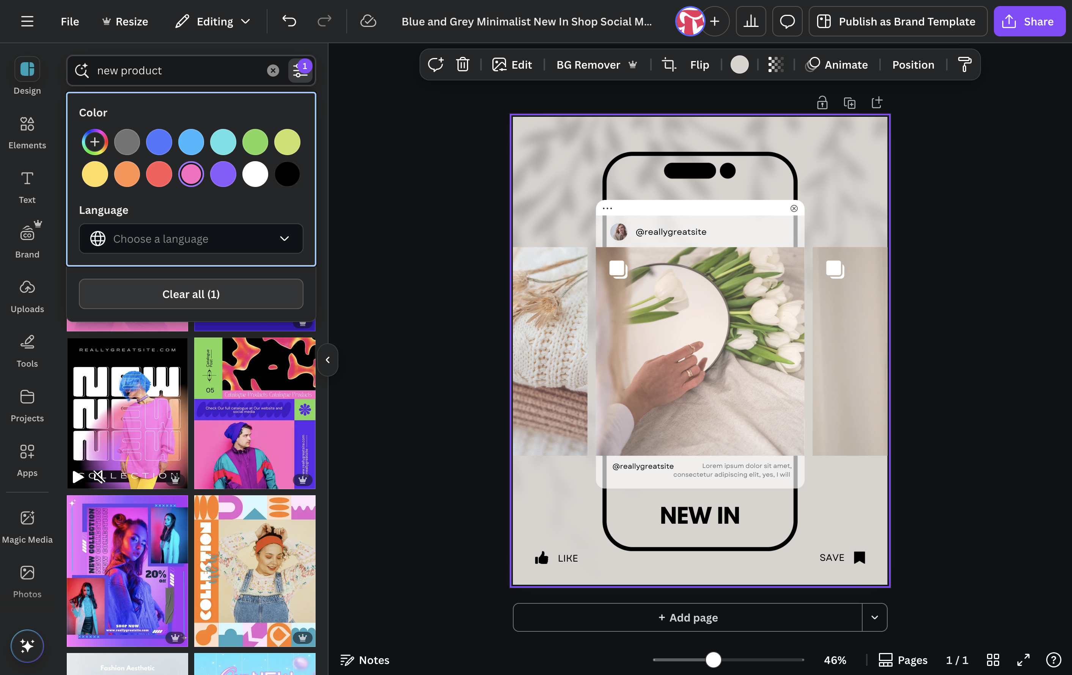Expand the Choose a language dropdown
The image size is (1072, 675).
click(x=191, y=239)
